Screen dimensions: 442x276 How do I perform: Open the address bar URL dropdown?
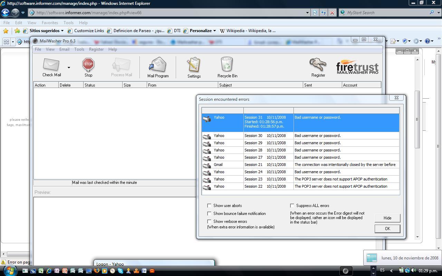[307, 13]
